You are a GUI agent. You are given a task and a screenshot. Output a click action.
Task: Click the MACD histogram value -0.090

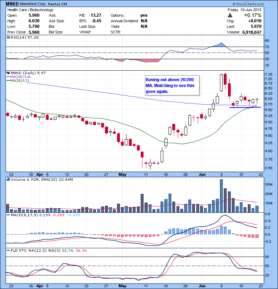[x=73, y=215]
